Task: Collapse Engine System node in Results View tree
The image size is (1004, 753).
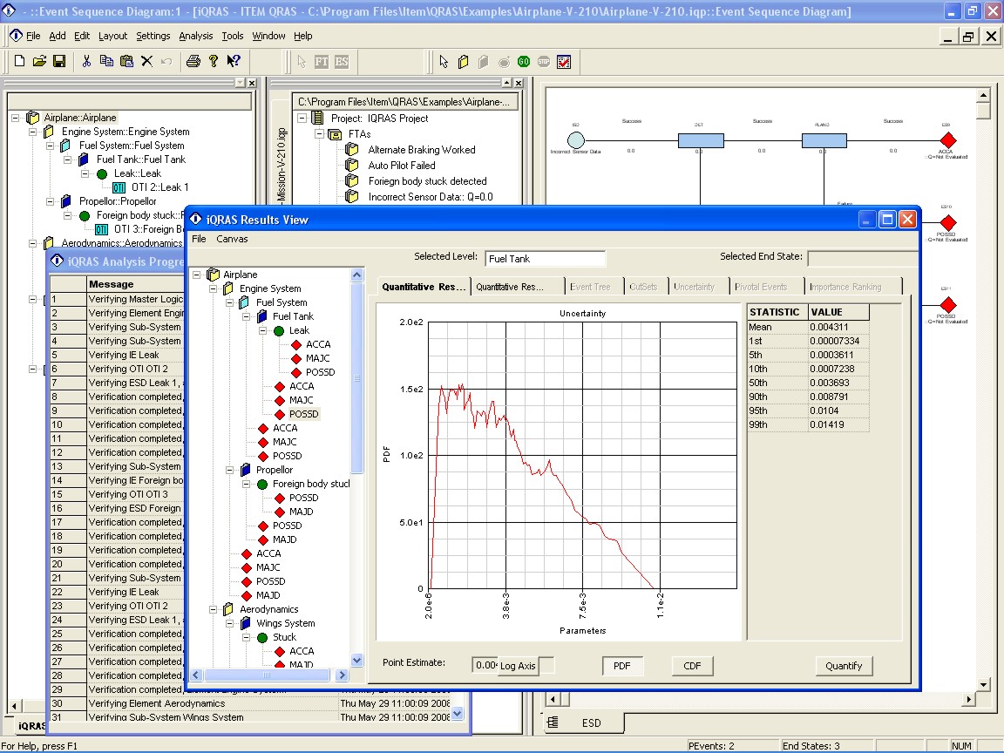Action: click(214, 288)
